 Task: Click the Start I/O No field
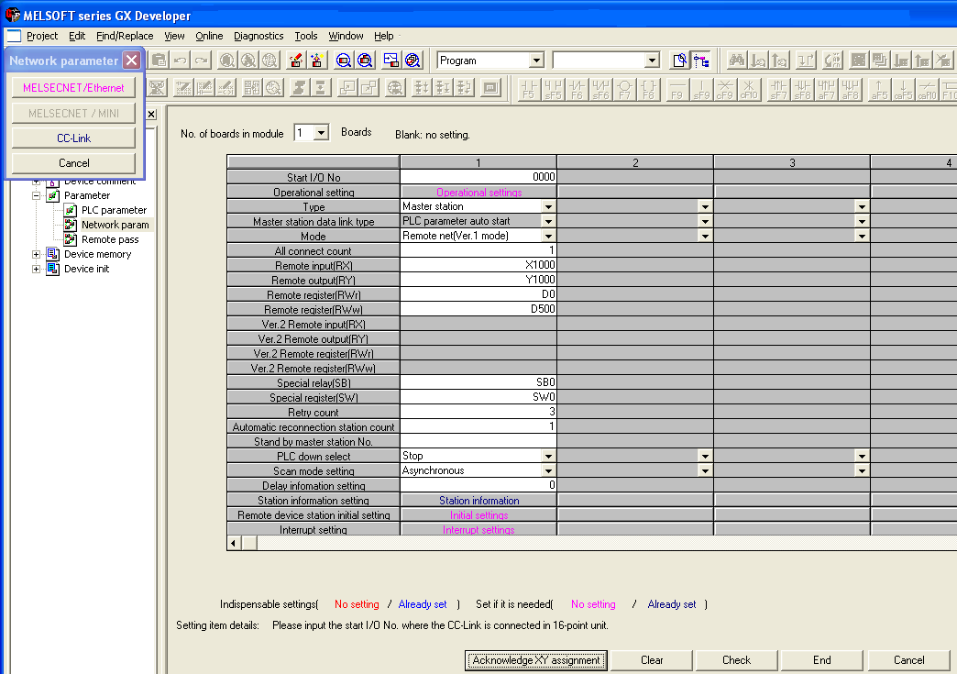click(478, 177)
